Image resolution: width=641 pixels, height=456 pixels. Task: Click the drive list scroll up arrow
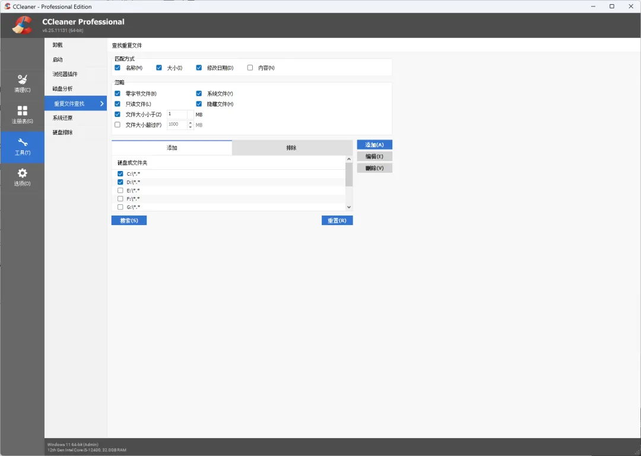tap(349, 159)
